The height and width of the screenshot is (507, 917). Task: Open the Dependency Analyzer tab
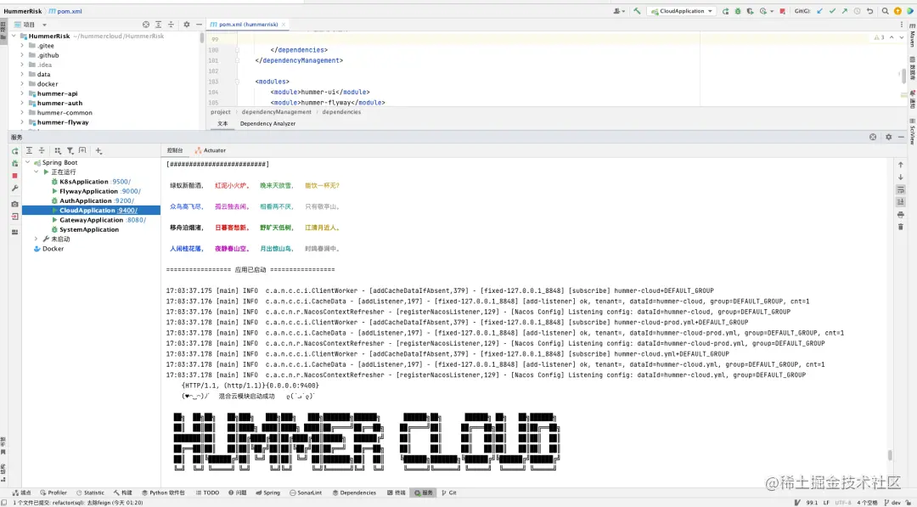[x=267, y=123]
